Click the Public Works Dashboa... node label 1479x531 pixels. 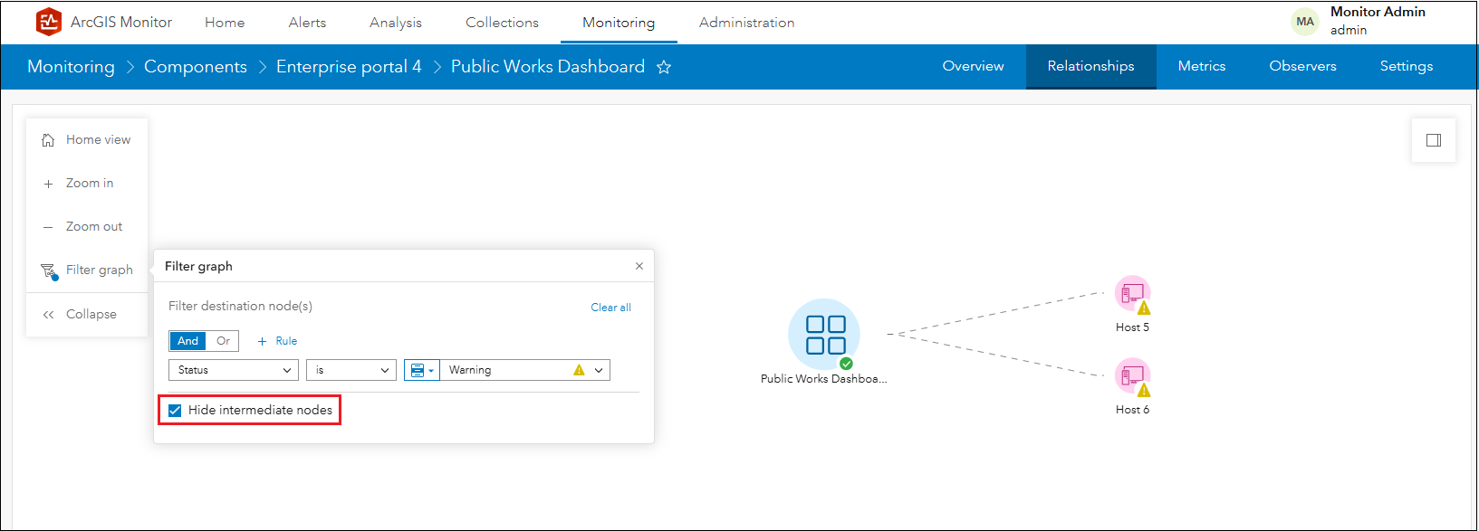824,379
